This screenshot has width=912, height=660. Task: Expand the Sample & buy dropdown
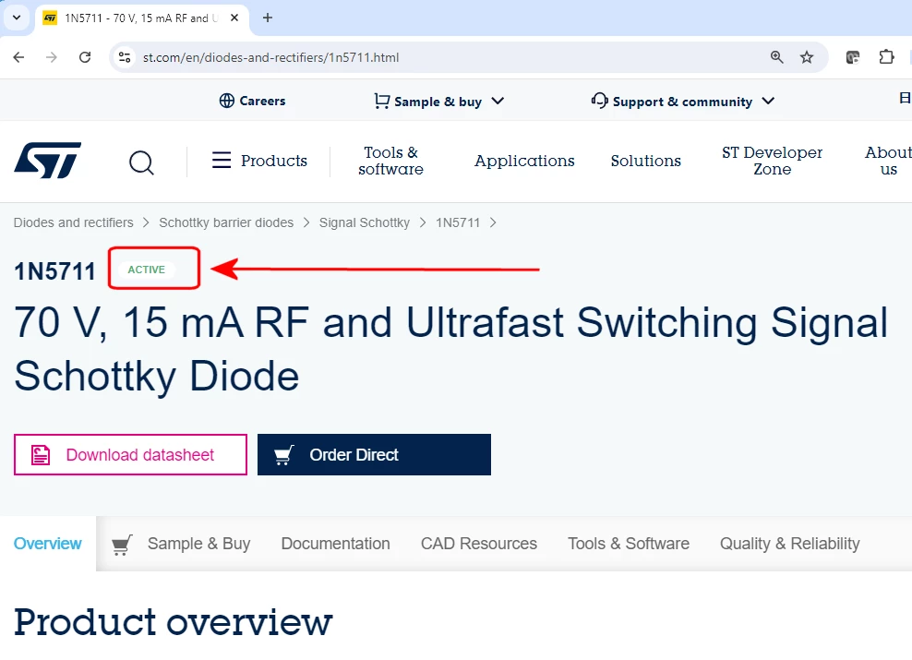439,102
